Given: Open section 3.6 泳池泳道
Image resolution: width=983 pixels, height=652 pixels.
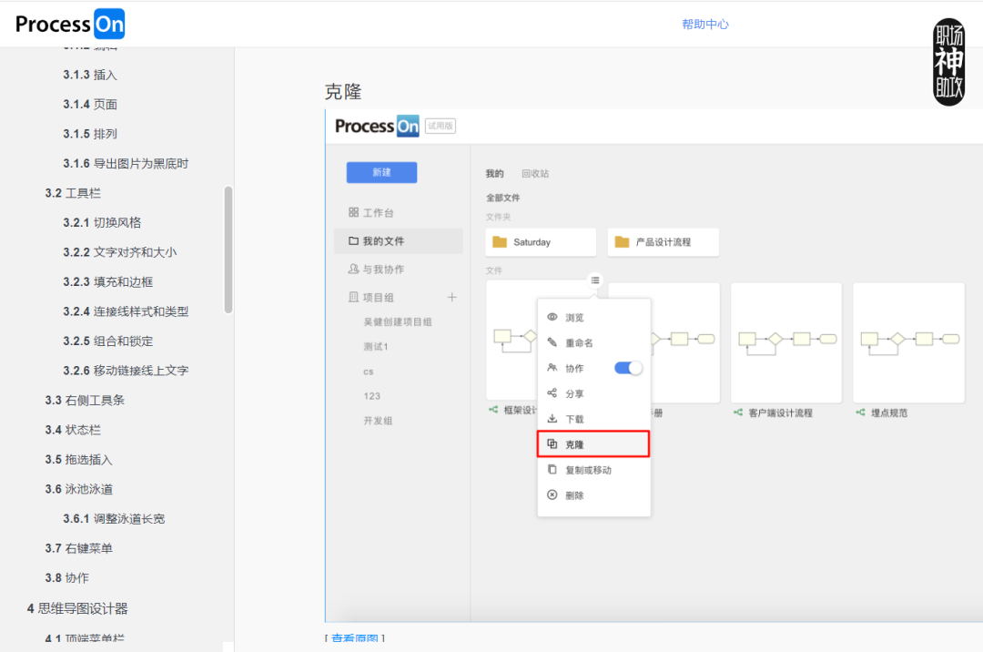Looking at the screenshot, I should point(78,489).
